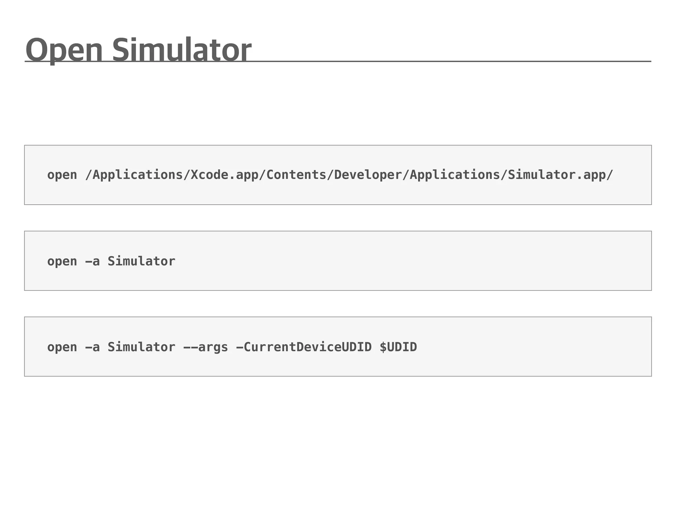Click the second "Applications" segment after Developer
676x507 pixels.
(x=455, y=175)
